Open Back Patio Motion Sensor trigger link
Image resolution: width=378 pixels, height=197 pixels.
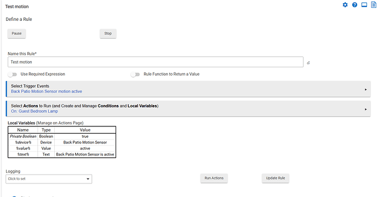pyautogui.click(x=47, y=91)
